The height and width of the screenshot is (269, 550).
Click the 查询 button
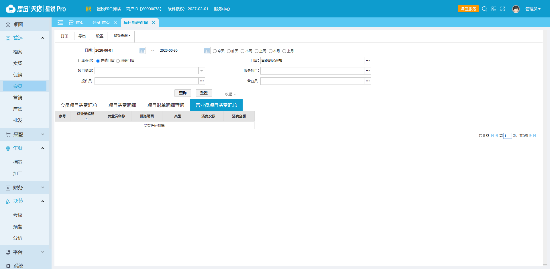coord(183,93)
